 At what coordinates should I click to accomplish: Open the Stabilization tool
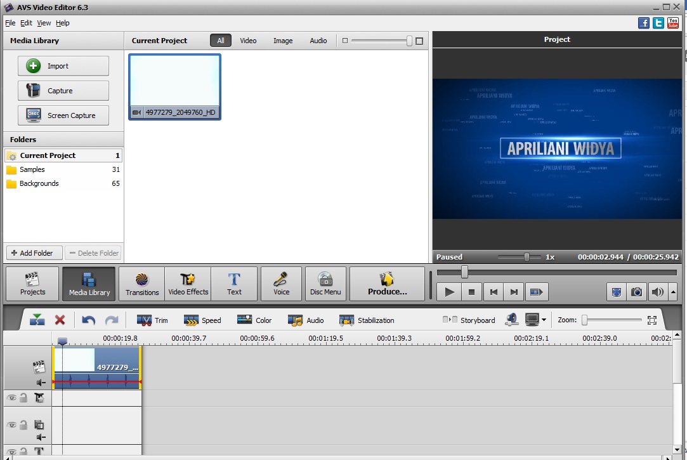[x=367, y=320]
